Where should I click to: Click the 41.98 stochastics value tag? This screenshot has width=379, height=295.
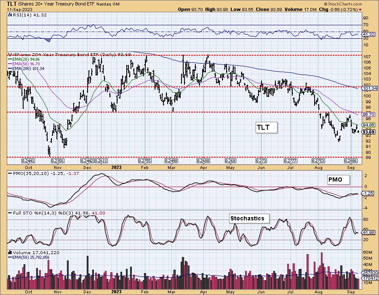point(369,232)
